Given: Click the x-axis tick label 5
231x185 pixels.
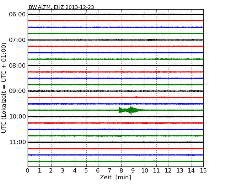Looking at the screenshot, I should point(86,170).
